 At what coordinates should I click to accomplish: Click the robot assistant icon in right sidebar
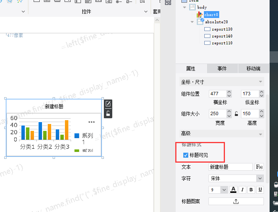pos(276,185)
